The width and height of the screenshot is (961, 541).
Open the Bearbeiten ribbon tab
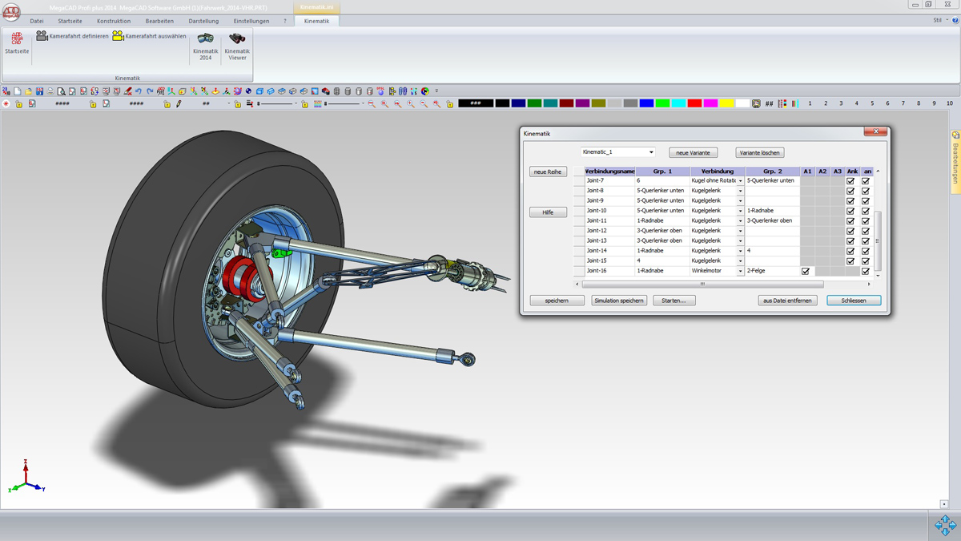[159, 21]
